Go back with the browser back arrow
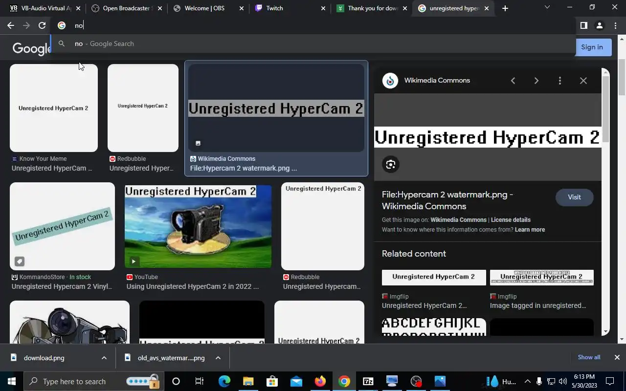 tap(11, 25)
